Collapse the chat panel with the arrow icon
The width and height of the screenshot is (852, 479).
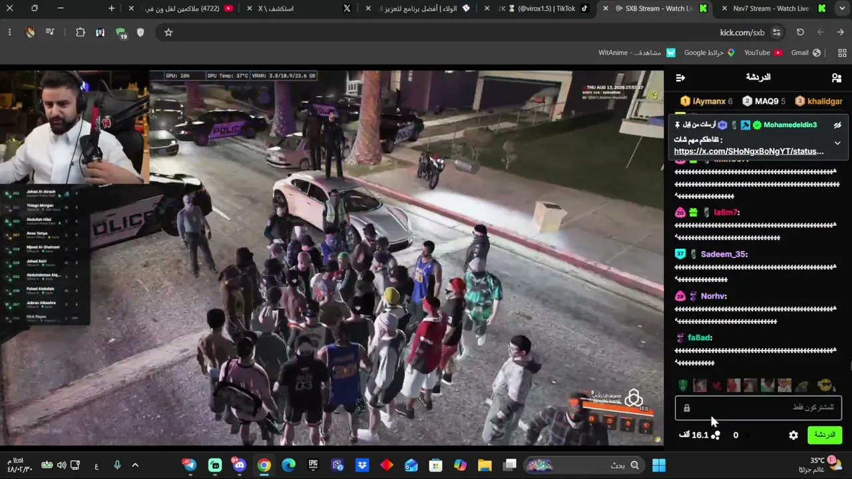(x=680, y=78)
